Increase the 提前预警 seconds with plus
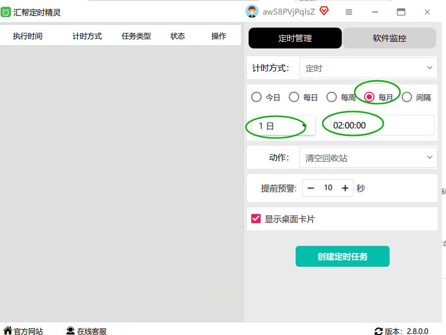 [345, 188]
